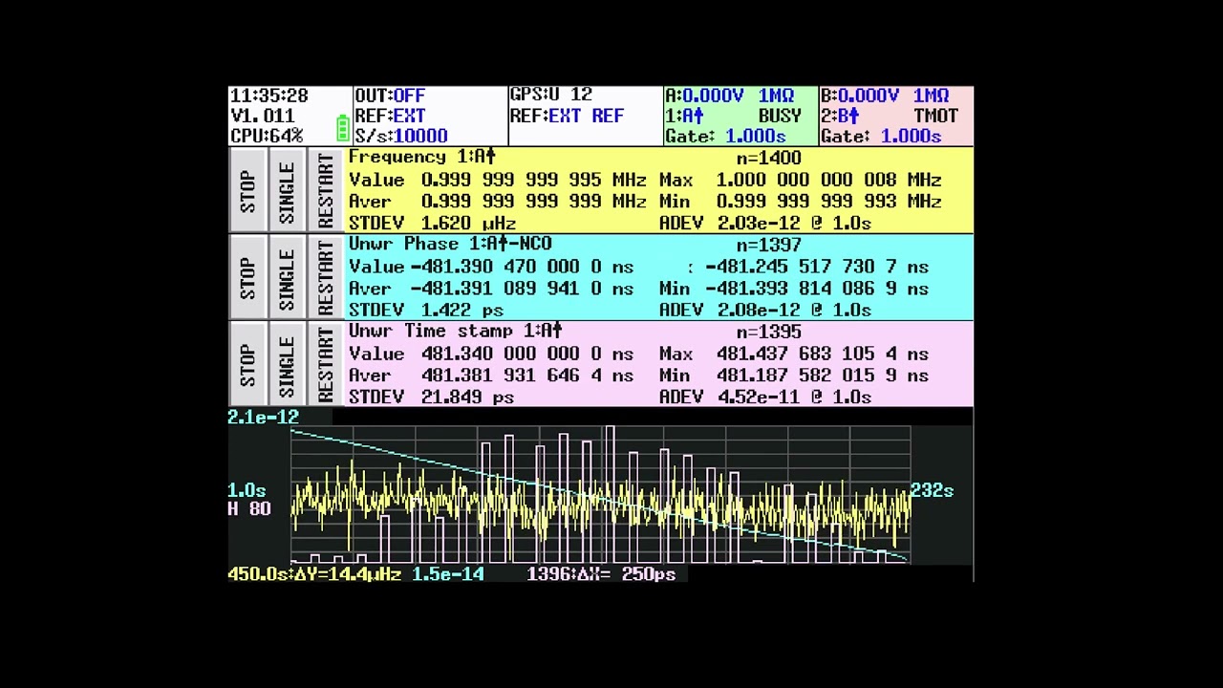The width and height of the screenshot is (1223, 688).
Task: Click the 1396:ΔX= 250ps readout
Action: pyautogui.click(x=602, y=574)
